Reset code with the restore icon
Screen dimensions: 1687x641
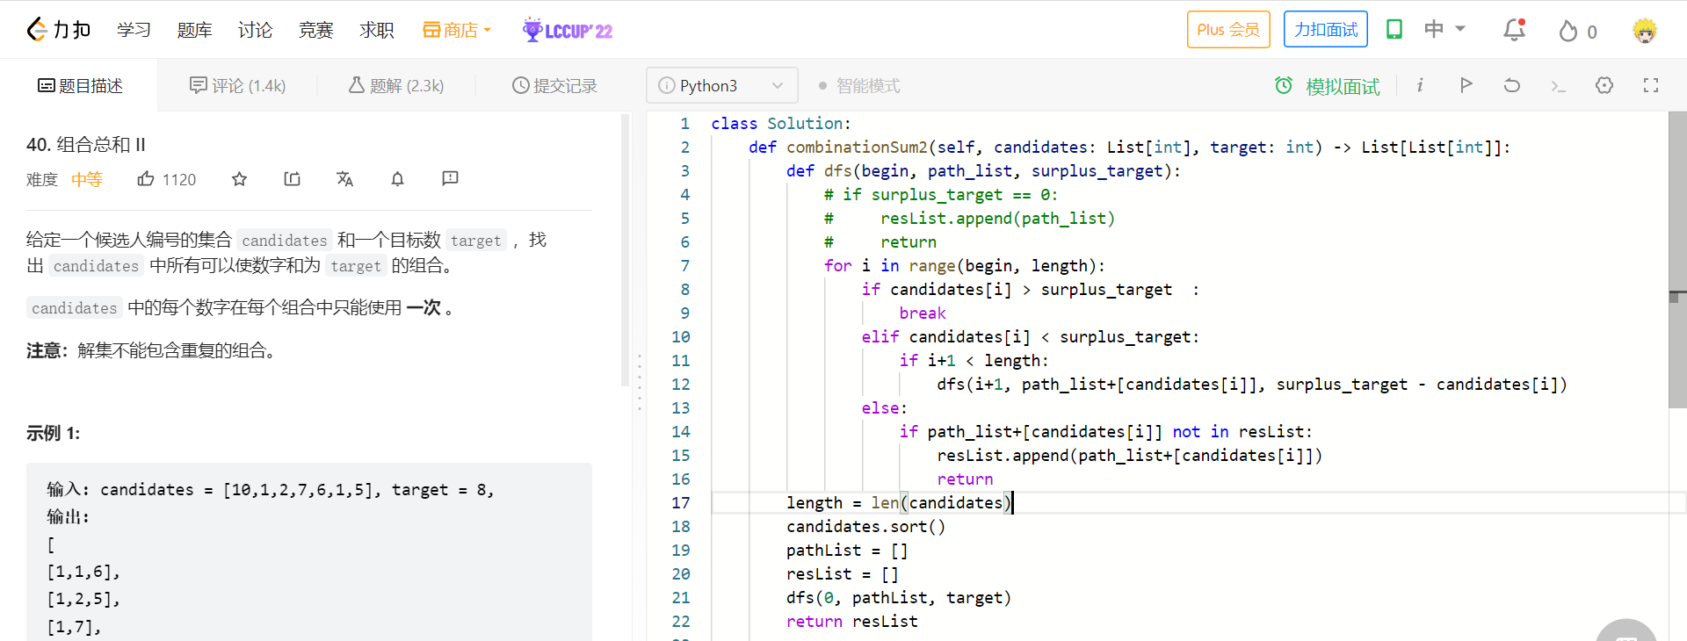[x=1511, y=85]
